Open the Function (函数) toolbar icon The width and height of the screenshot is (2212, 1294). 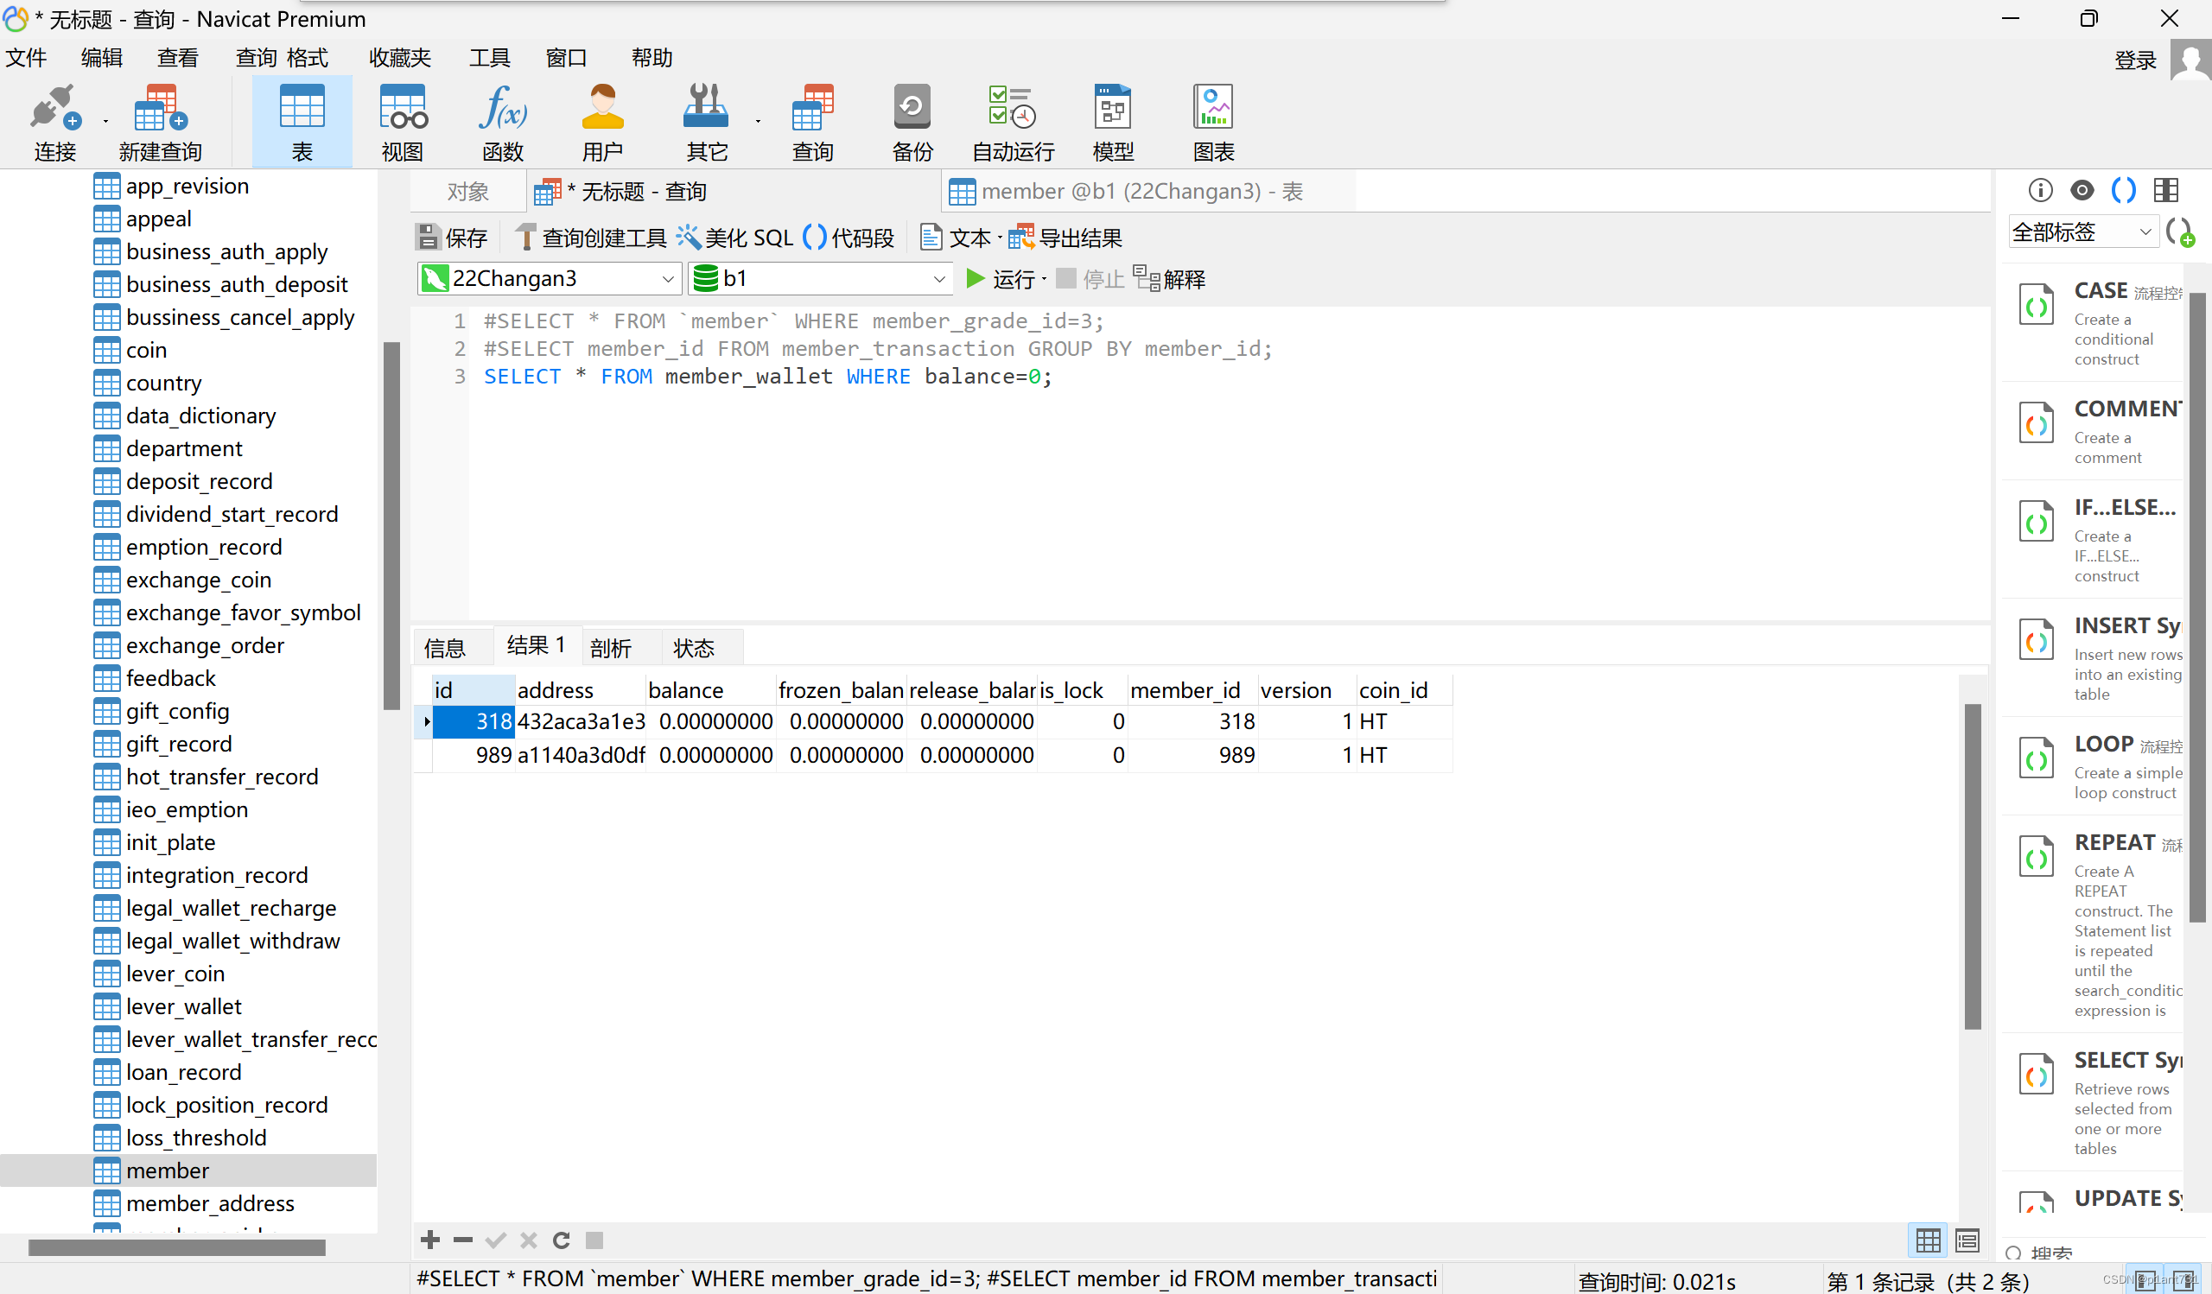[x=503, y=123]
